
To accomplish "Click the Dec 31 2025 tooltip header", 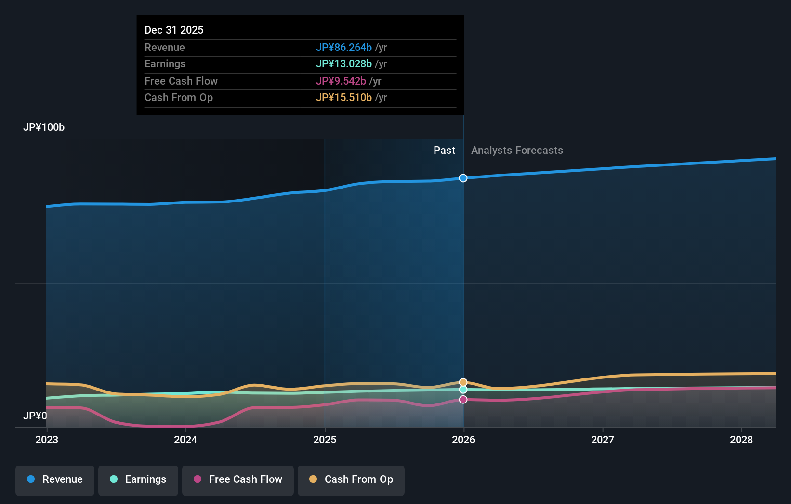I will [174, 30].
